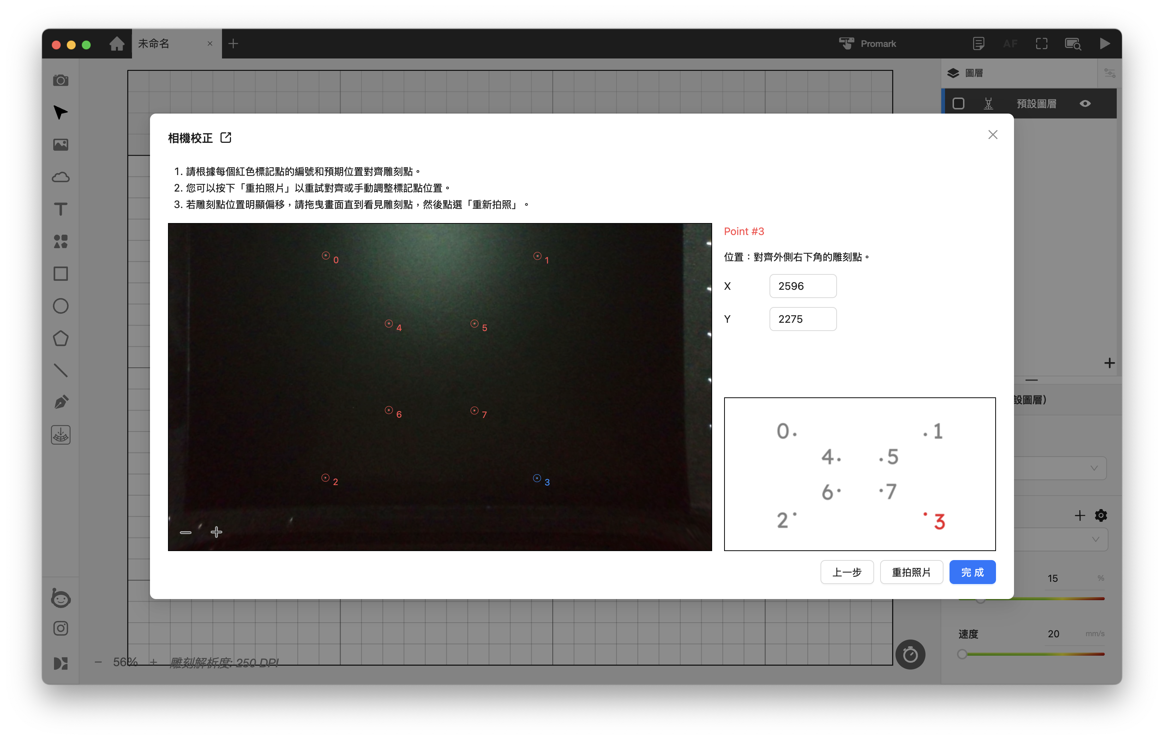Click the plus icon beside preset gear

pyautogui.click(x=1079, y=515)
